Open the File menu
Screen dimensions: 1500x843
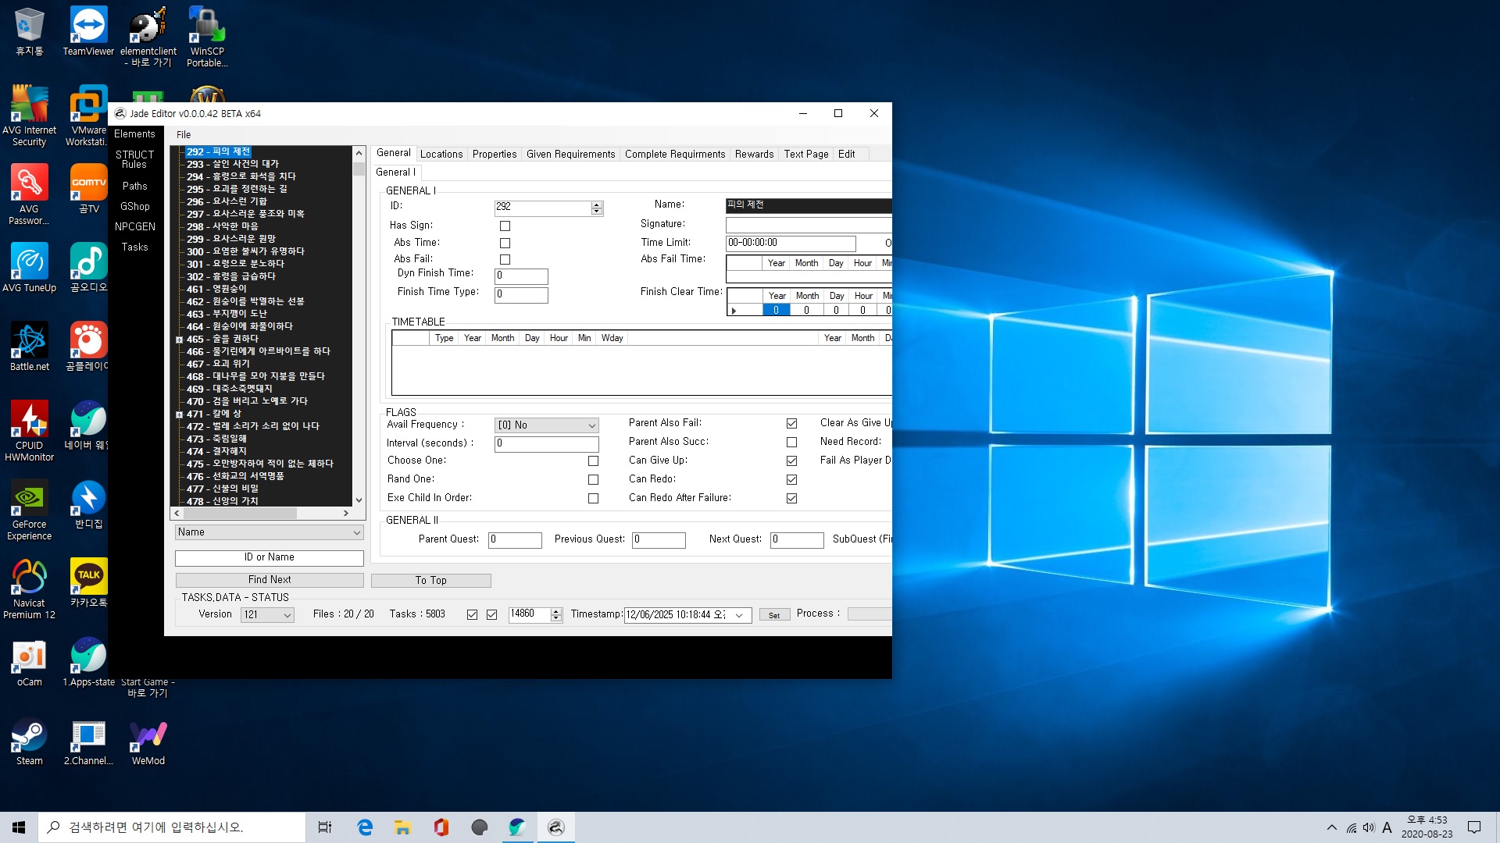184,134
